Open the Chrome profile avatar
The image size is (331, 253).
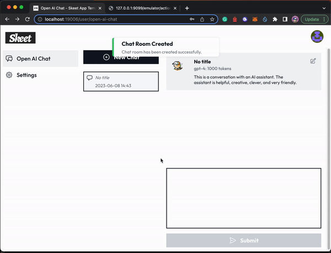click(295, 19)
